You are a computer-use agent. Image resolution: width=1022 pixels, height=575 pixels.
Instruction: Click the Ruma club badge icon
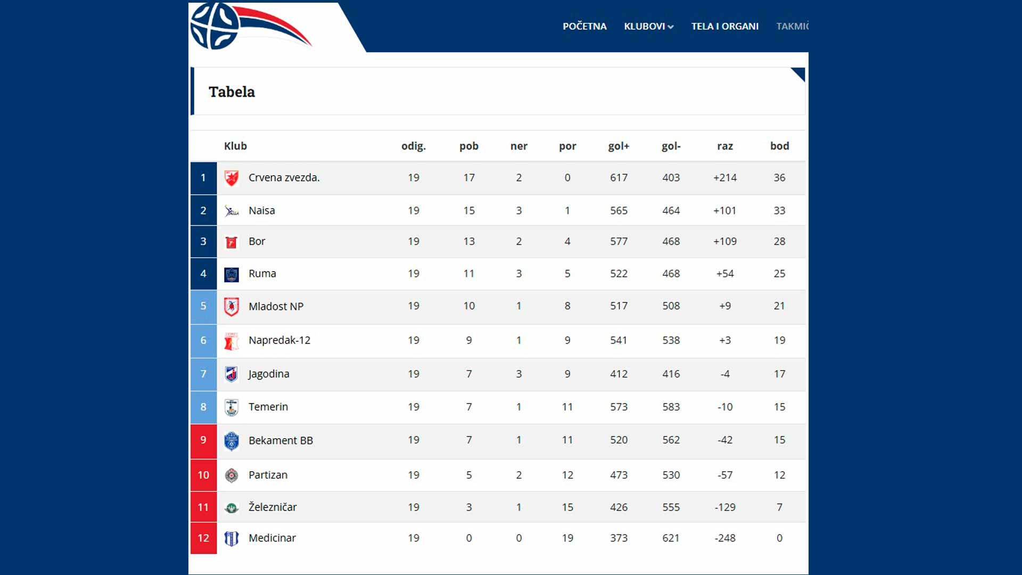pyautogui.click(x=231, y=274)
